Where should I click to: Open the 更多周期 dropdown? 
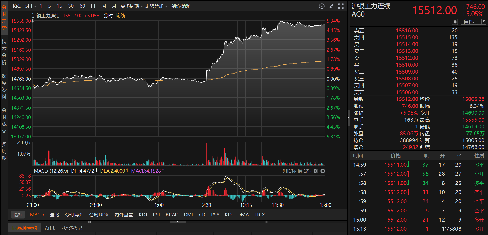point(132,6)
